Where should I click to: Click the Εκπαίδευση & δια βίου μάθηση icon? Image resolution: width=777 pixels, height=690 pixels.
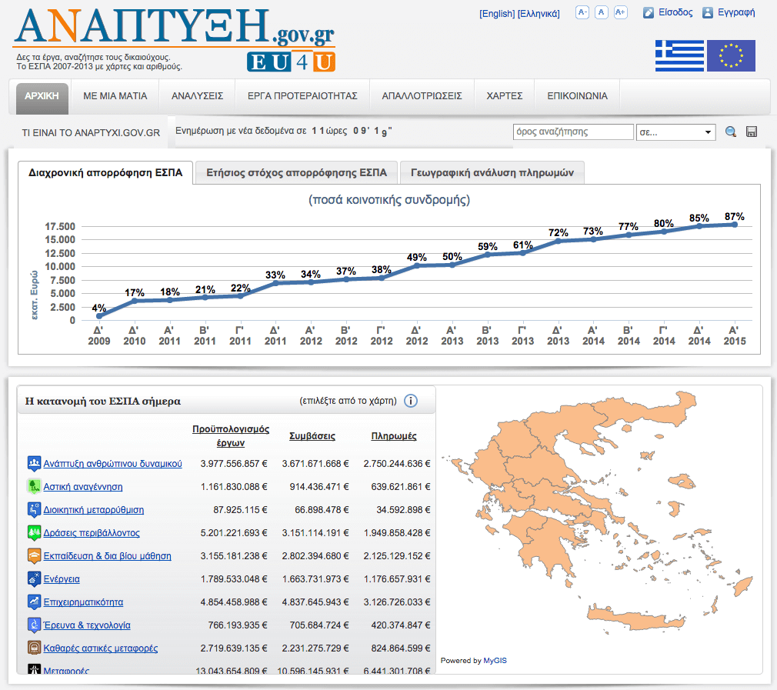[34, 555]
